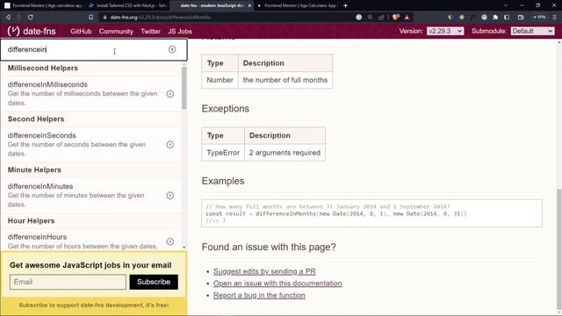Click 'Exceptions' heading
The image size is (562, 316).
click(226, 109)
